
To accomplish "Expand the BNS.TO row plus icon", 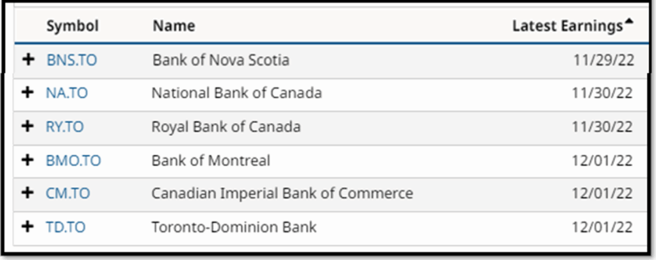I will [x=28, y=60].
